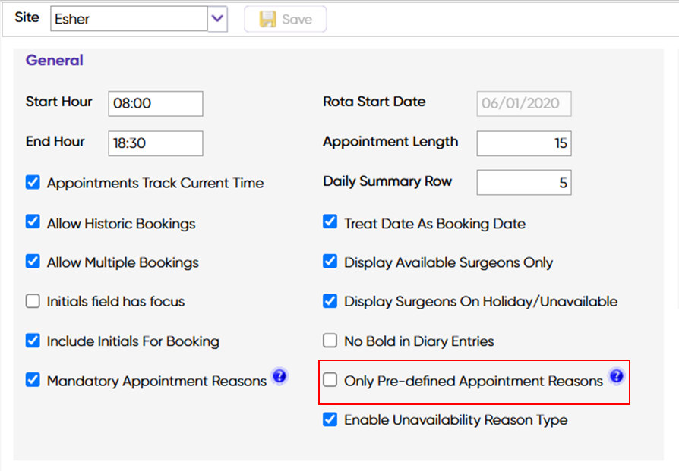
Task: Open the Site dropdown arrow
Action: (x=218, y=20)
